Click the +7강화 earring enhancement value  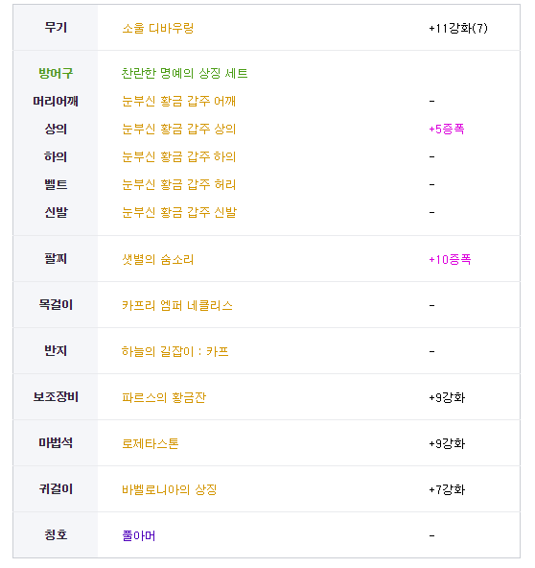click(x=447, y=489)
